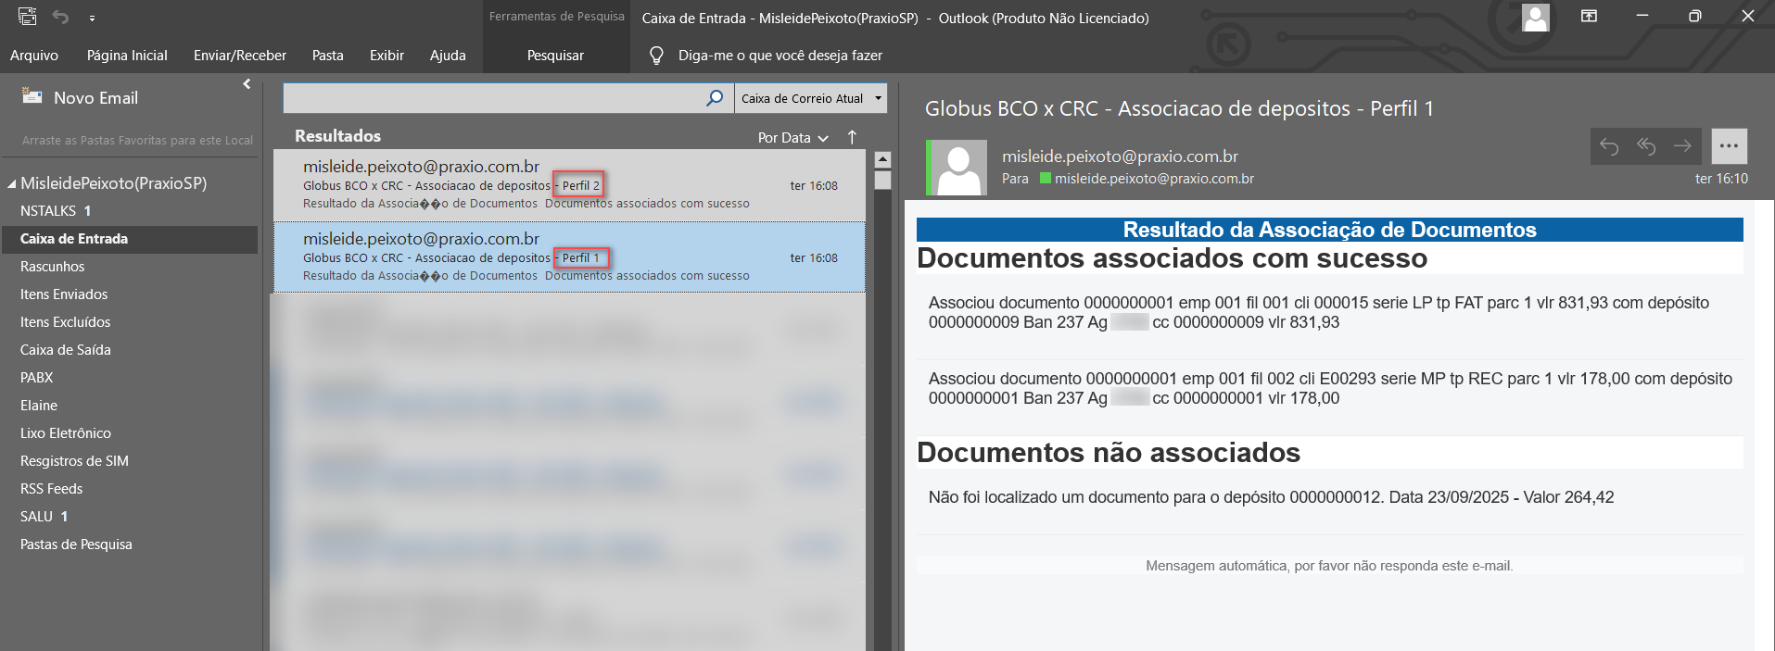Click the lightbulb Tell Me icon
Viewport: 1775px width, 651px height.
pyautogui.click(x=656, y=56)
